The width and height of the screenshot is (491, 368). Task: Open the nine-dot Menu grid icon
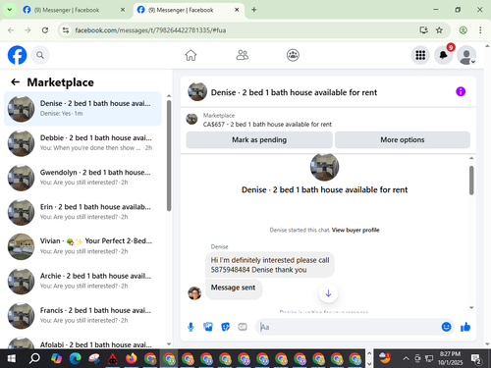click(420, 55)
